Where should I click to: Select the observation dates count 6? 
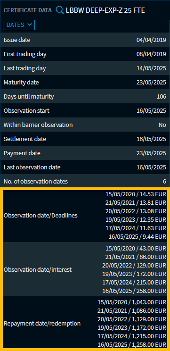click(165, 181)
